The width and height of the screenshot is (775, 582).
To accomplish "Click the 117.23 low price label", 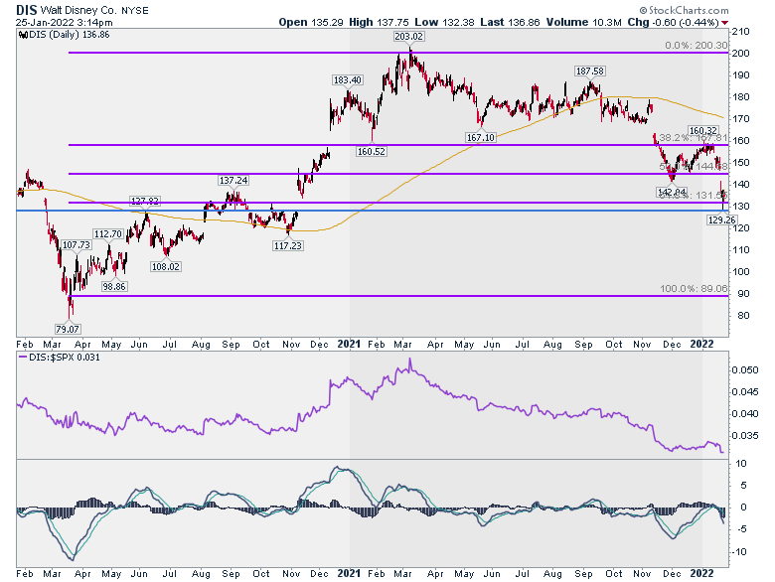I will 288,245.
